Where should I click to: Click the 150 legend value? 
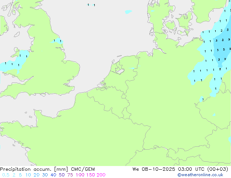[x=90, y=175]
